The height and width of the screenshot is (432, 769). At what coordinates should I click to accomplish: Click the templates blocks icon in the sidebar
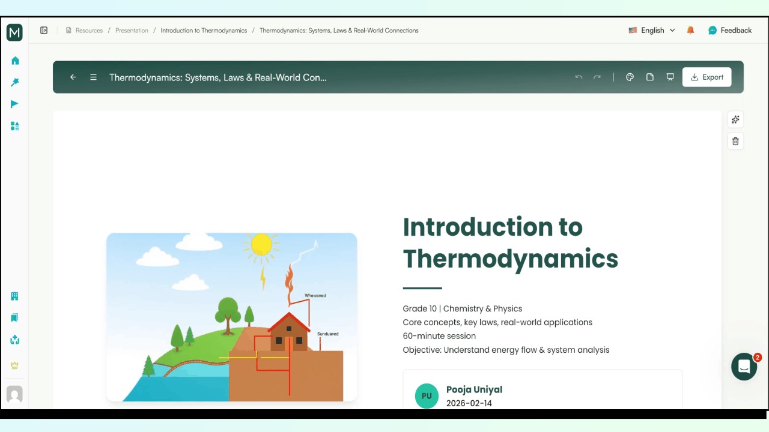pos(14,126)
